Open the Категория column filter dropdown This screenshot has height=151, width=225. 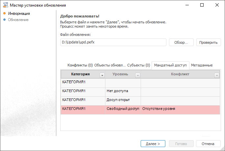tap(102, 75)
